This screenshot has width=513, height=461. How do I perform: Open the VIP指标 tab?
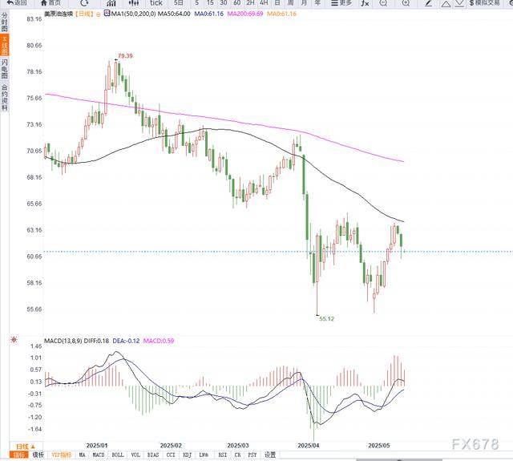point(61,455)
